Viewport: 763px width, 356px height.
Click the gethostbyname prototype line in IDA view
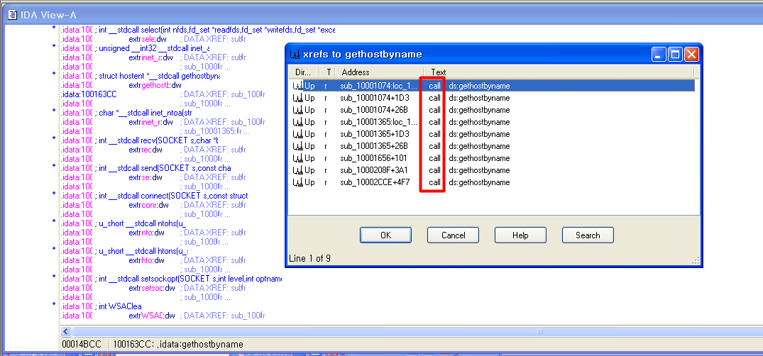click(140, 76)
